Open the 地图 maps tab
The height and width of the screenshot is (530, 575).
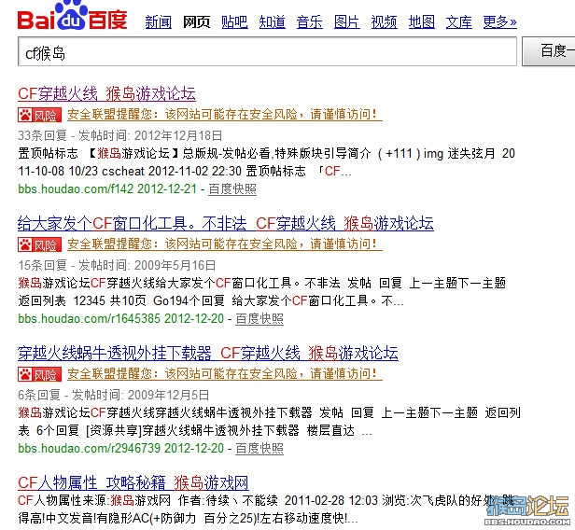tap(422, 22)
